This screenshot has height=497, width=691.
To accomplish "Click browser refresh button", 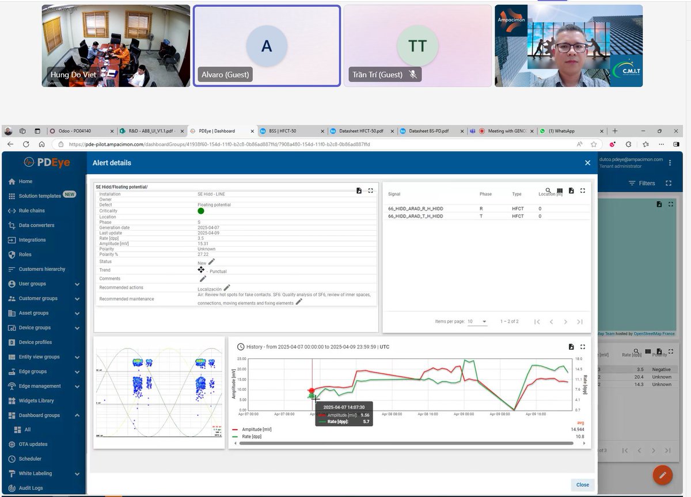I will [26, 144].
